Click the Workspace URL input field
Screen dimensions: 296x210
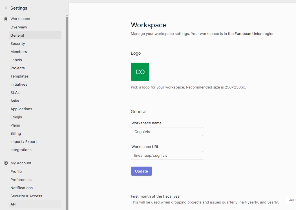pyautogui.click(x=167, y=155)
